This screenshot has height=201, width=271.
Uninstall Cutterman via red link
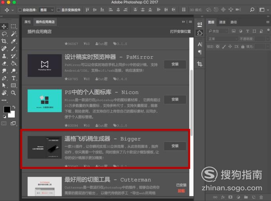point(181,191)
